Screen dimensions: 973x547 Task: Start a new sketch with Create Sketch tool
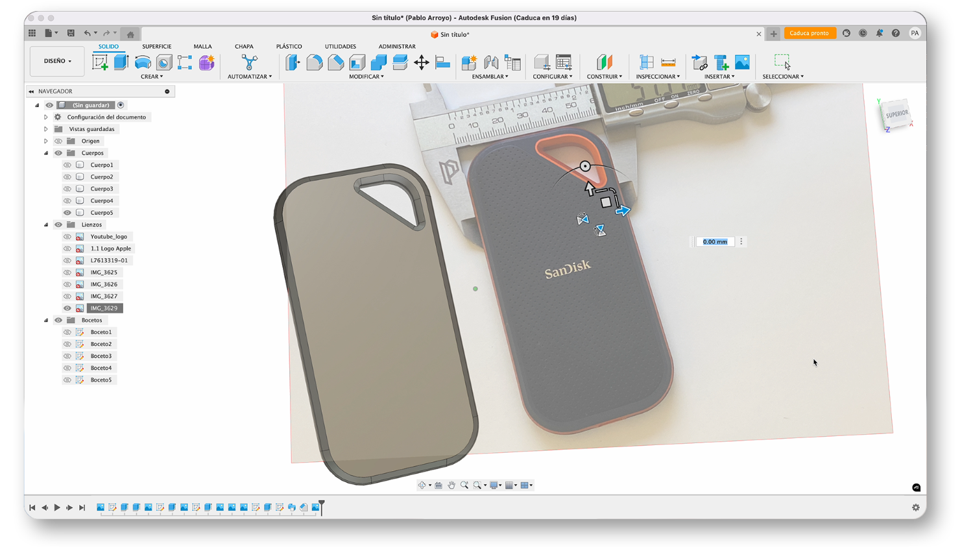[100, 62]
